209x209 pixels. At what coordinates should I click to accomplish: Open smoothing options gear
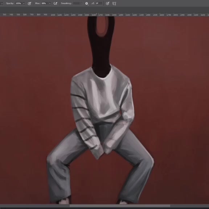[87, 4]
